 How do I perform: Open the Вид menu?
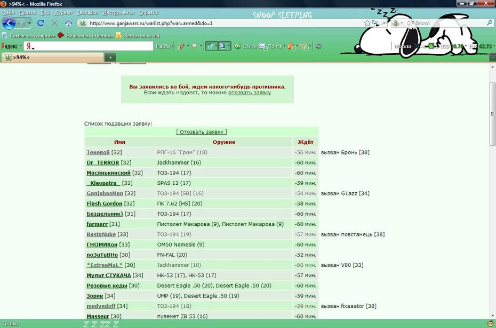click(45, 12)
